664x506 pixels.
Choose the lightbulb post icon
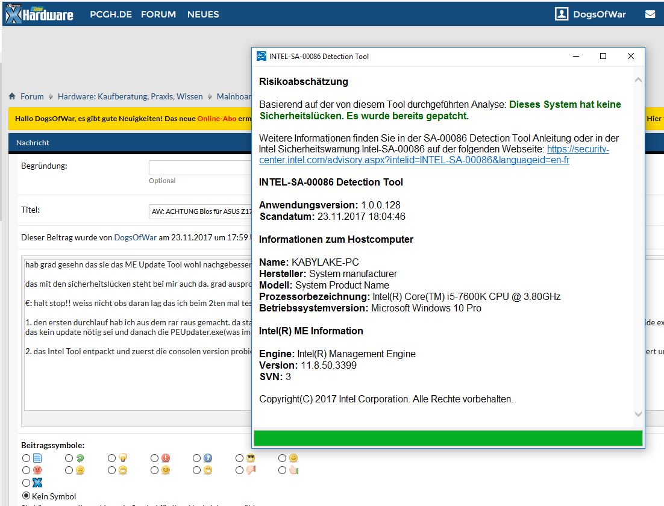(123, 458)
